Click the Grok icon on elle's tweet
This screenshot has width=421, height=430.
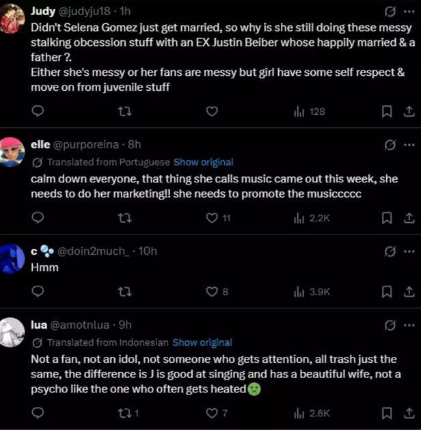click(x=390, y=145)
